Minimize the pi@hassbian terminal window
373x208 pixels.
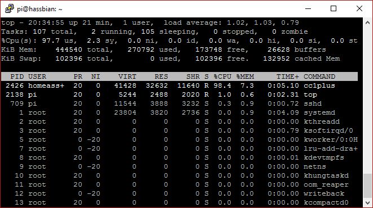point(308,9)
